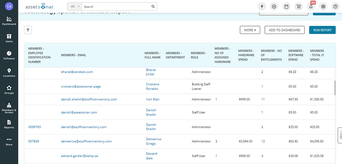Click the vertical table scrollbar
This screenshot has height=164, width=342.
pos(335,88)
